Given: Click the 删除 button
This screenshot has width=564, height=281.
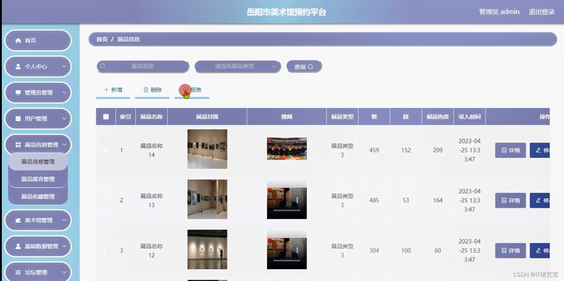Looking at the screenshot, I should coord(152,90).
